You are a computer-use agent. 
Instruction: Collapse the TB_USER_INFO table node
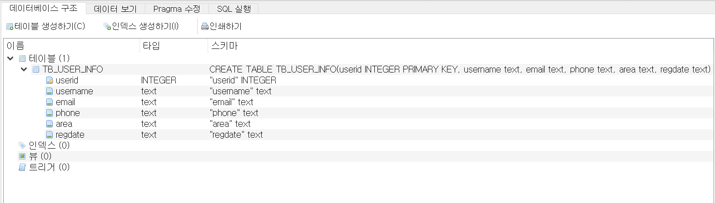tap(24, 69)
